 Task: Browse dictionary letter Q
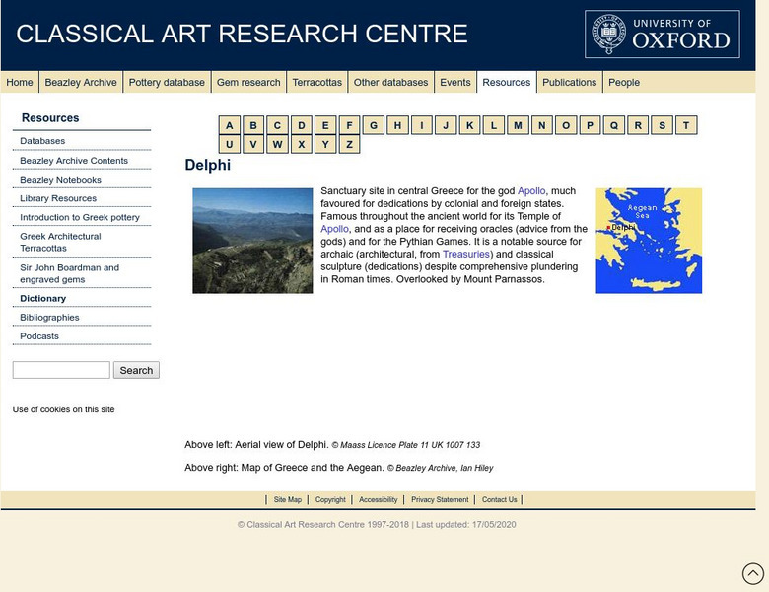click(613, 125)
